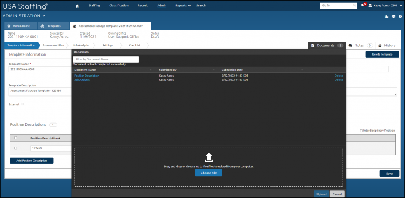Screen dimensions: 405x198
Task: Click the magnifier icon in Go To box
Action: click(355, 5)
